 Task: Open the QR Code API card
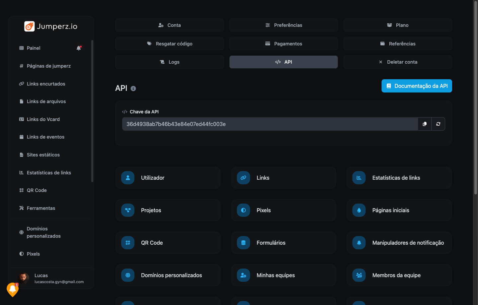168,243
